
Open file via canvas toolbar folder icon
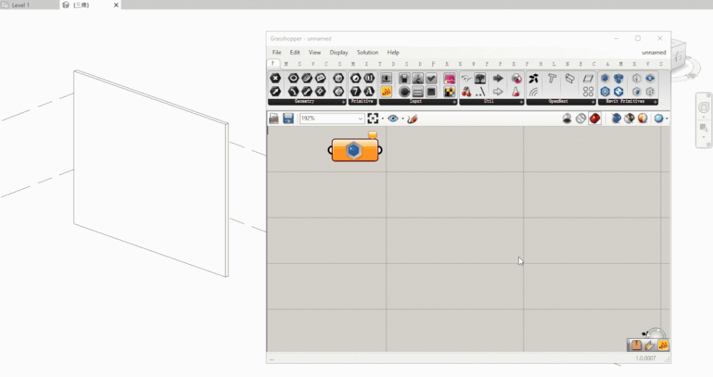[x=274, y=118]
